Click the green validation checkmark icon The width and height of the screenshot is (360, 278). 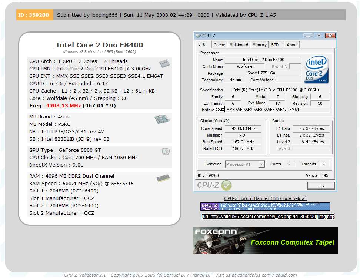226,185
